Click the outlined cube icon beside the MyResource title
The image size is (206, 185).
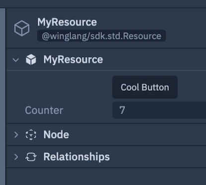(22, 28)
